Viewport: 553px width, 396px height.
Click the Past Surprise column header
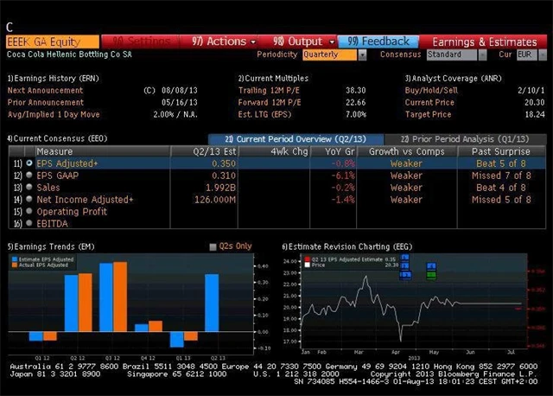point(501,152)
